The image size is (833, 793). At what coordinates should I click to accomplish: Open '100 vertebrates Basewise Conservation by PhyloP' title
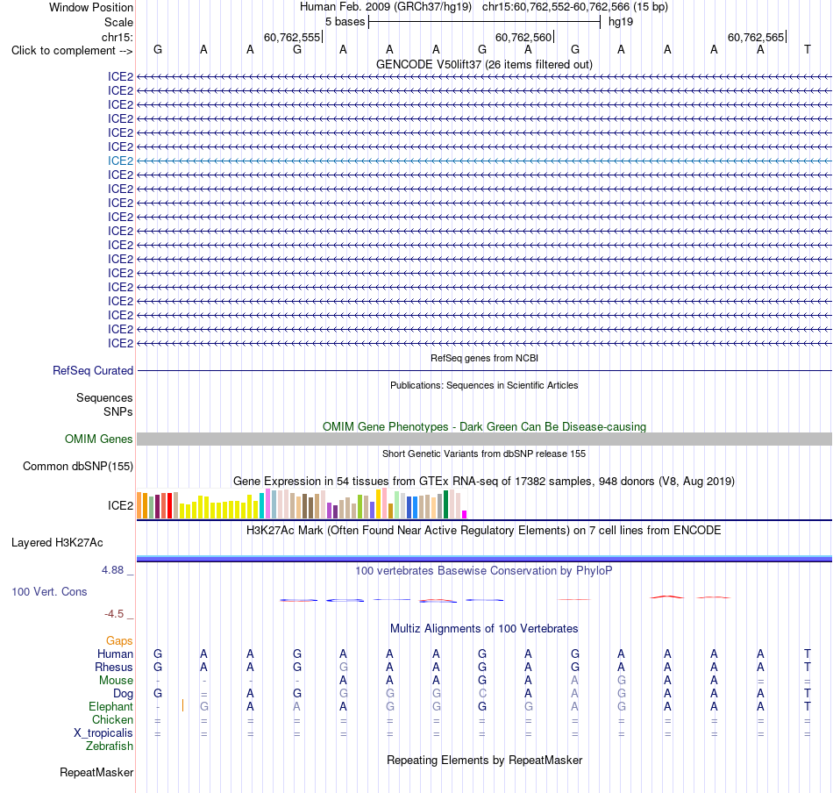coord(484,571)
